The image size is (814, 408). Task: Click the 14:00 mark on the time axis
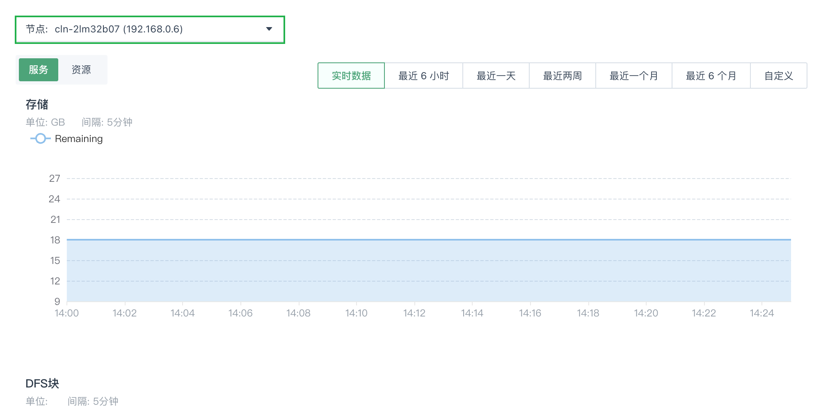[67, 313]
